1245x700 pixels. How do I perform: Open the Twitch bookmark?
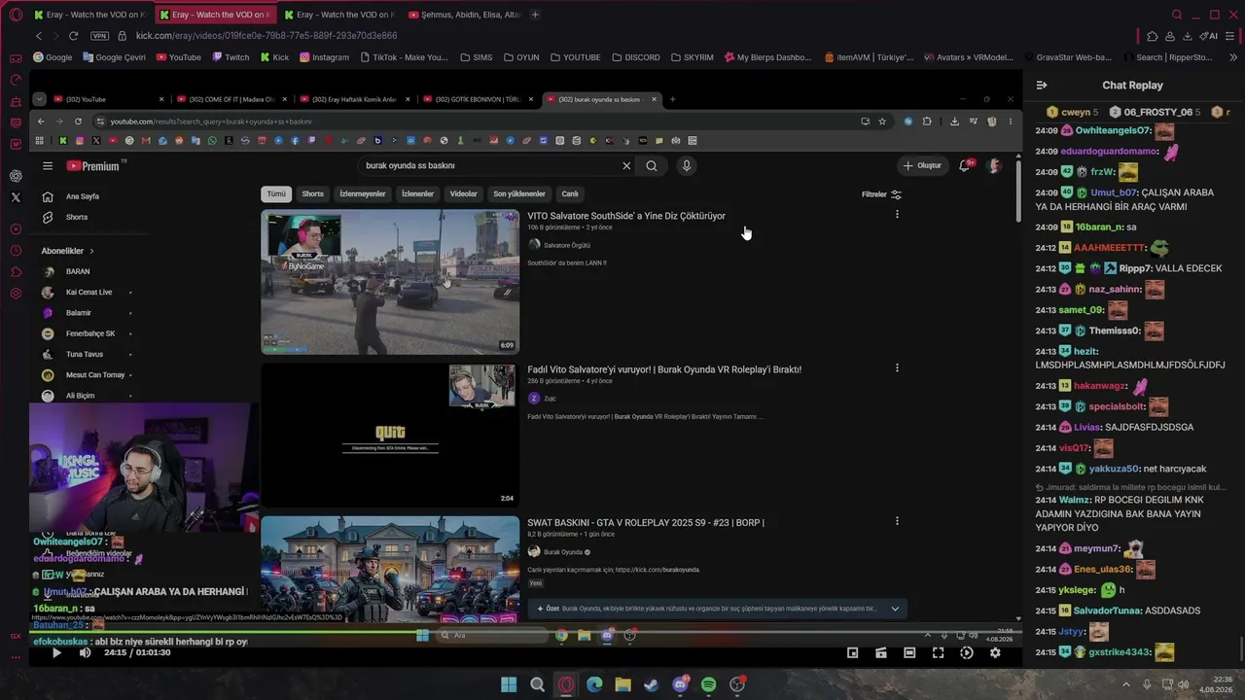coord(231,57)
